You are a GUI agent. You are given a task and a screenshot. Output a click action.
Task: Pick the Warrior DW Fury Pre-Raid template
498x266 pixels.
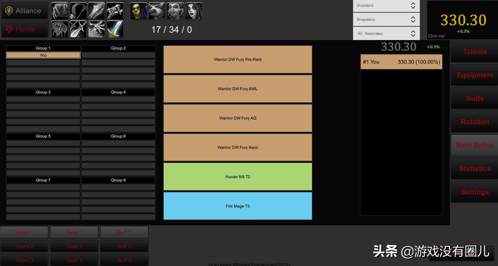tap(238, 59)
